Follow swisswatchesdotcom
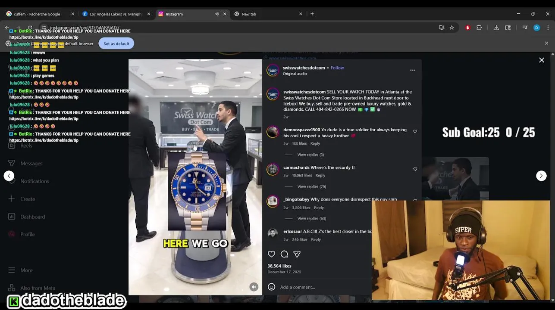Image resolution: width=555 pixels, height=310 pixels. pyautogui.click(x=337, y=68)
